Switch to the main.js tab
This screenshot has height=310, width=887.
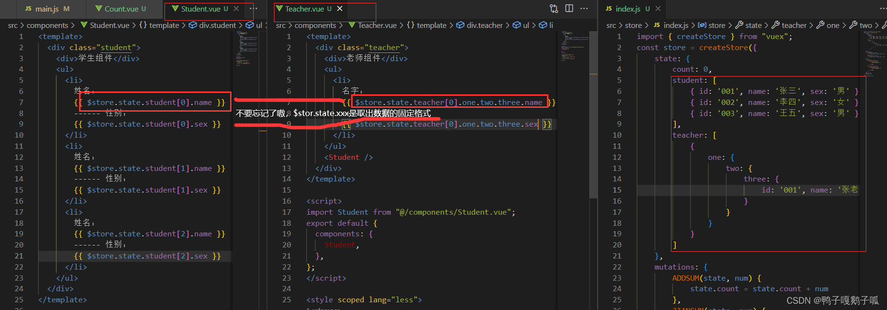coord(47,9)
